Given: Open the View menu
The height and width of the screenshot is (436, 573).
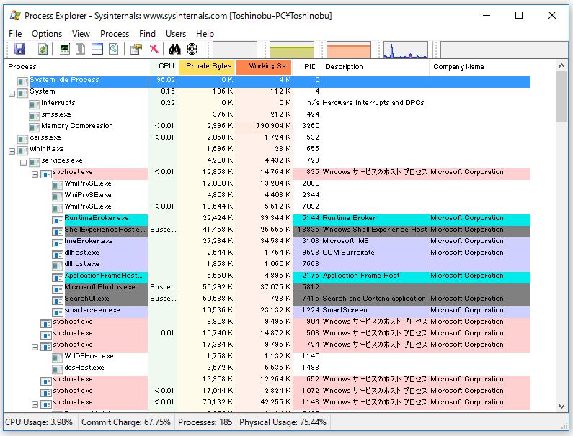Looking at the screenshot, I should (81, 34).
